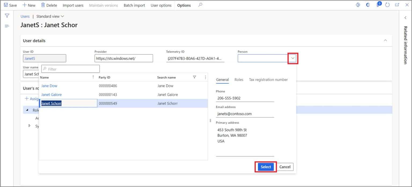
Task: Expand the Related information pane
Action: (x=405, y=18)
